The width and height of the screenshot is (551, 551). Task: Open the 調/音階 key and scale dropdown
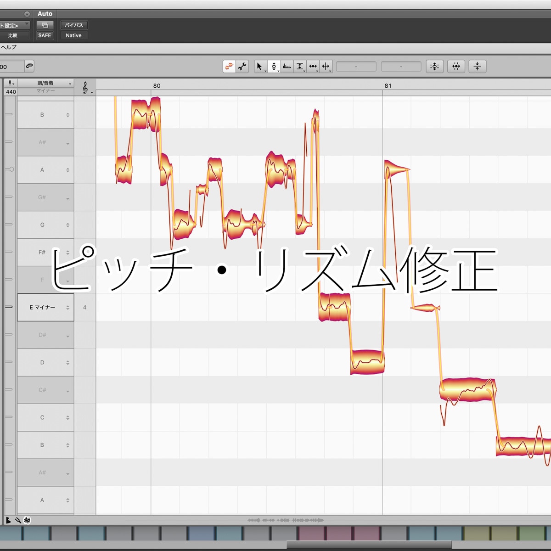(x=45, y=83)
